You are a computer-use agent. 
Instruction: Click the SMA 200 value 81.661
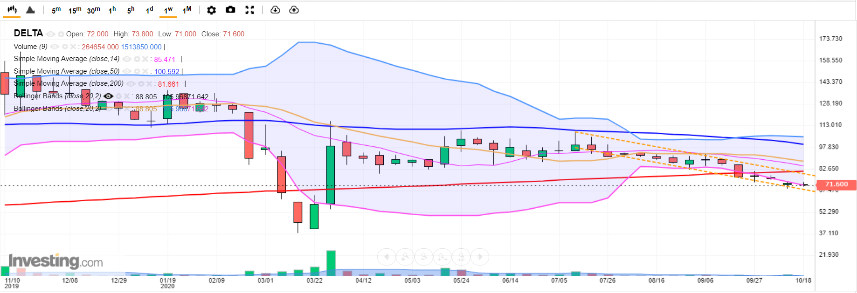click(168, 84)
